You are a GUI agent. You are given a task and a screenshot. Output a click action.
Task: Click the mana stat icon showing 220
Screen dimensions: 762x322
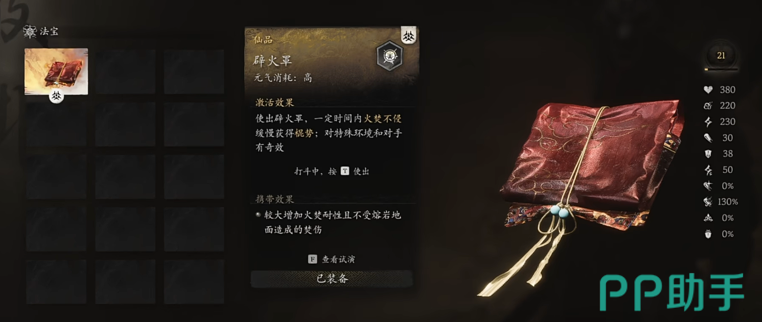[708, 106]
